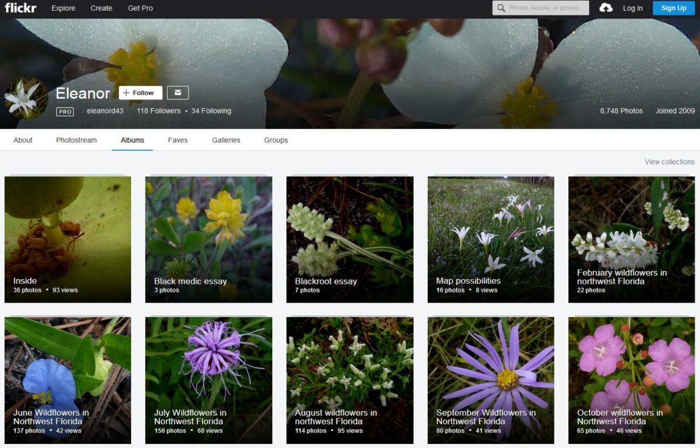The height and width of the screenshot is (448, 700).
Task: Focus the photos, people, or groups search box
Action: pos(541,8)
